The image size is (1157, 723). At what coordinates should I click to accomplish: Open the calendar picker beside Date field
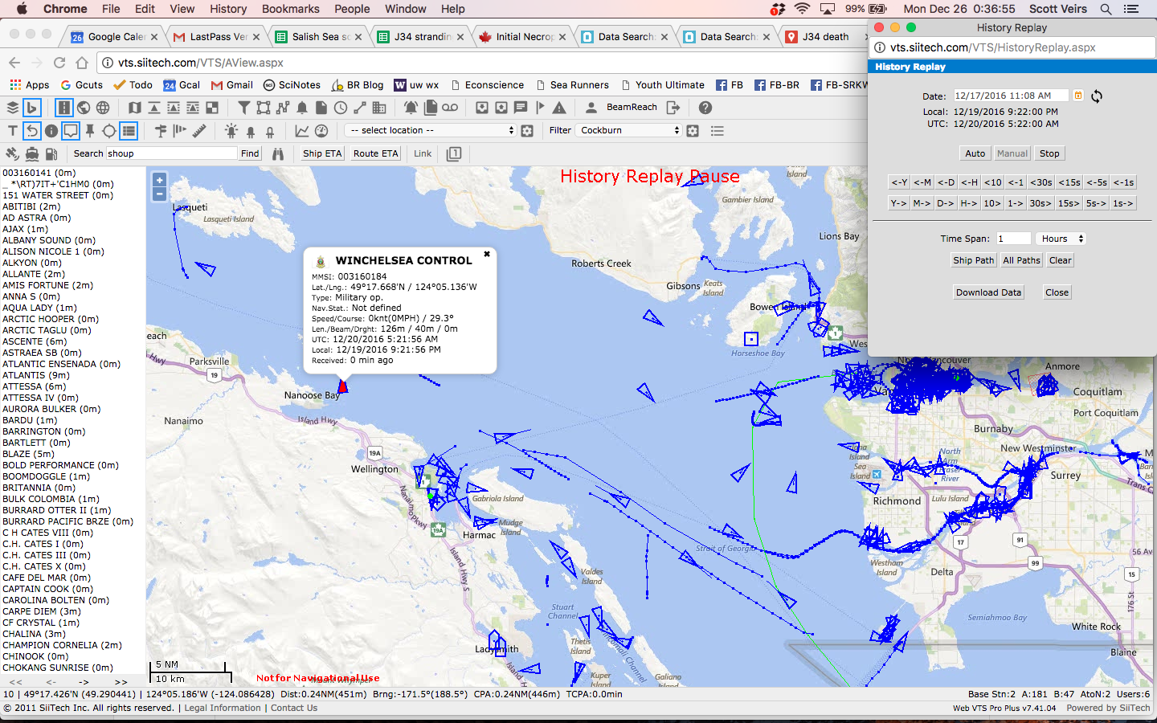[x=1078, y=96]
